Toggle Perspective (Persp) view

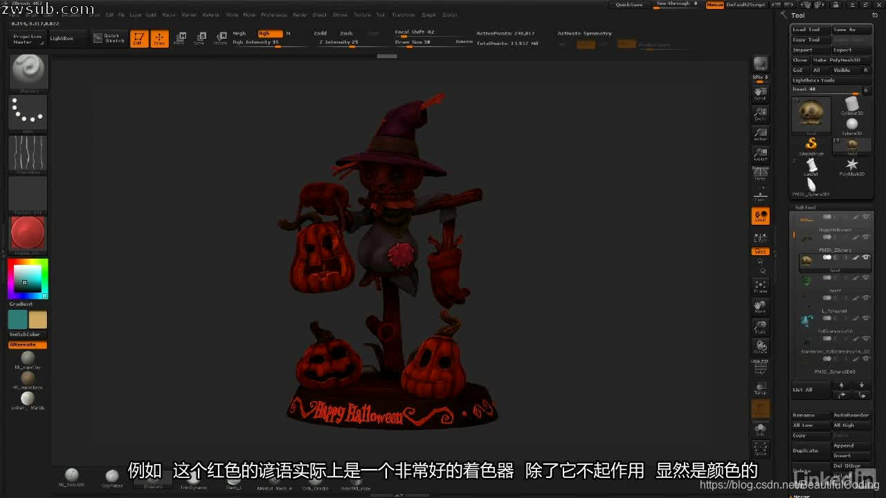click(760, 174)
